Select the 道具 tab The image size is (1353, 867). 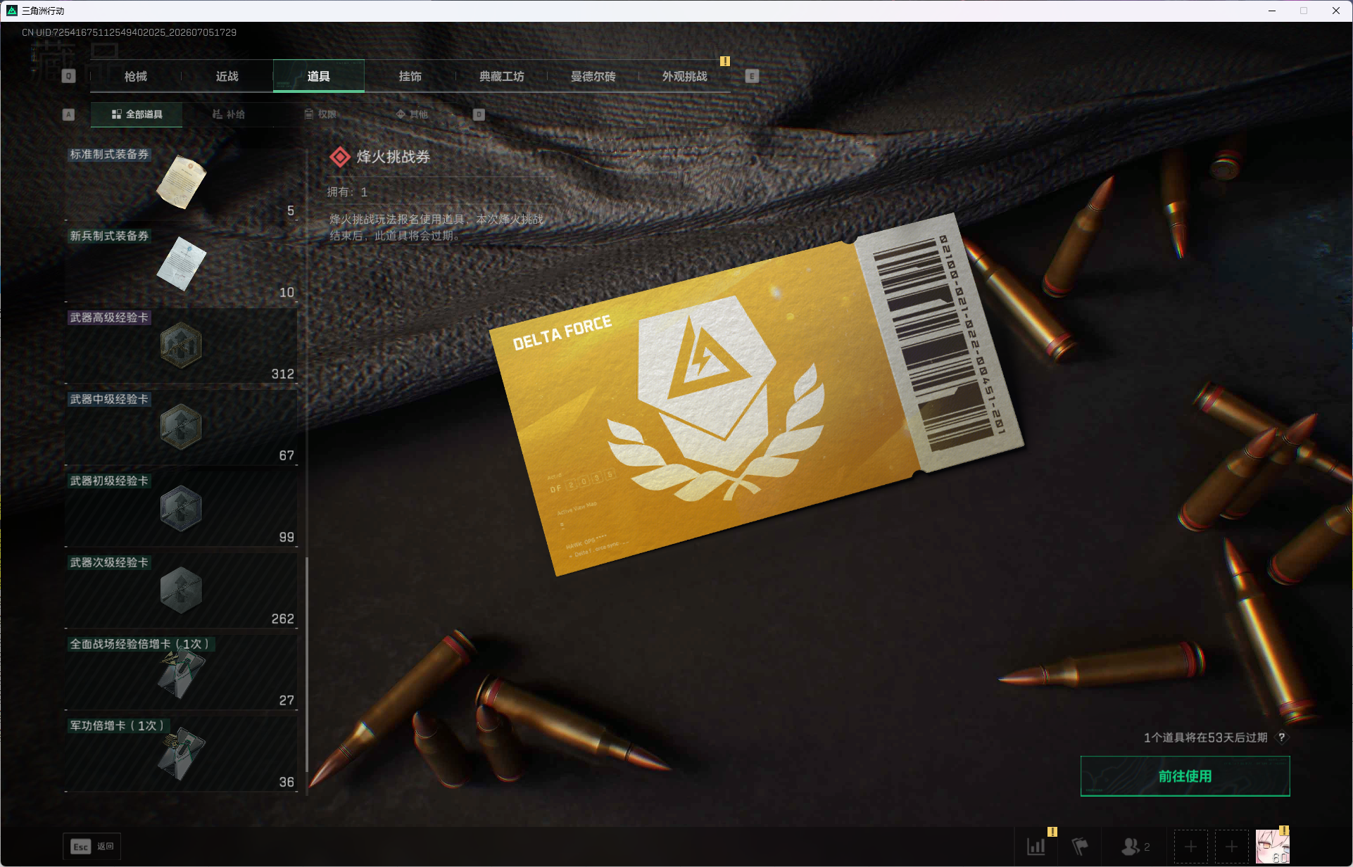[x=319, y=76]
